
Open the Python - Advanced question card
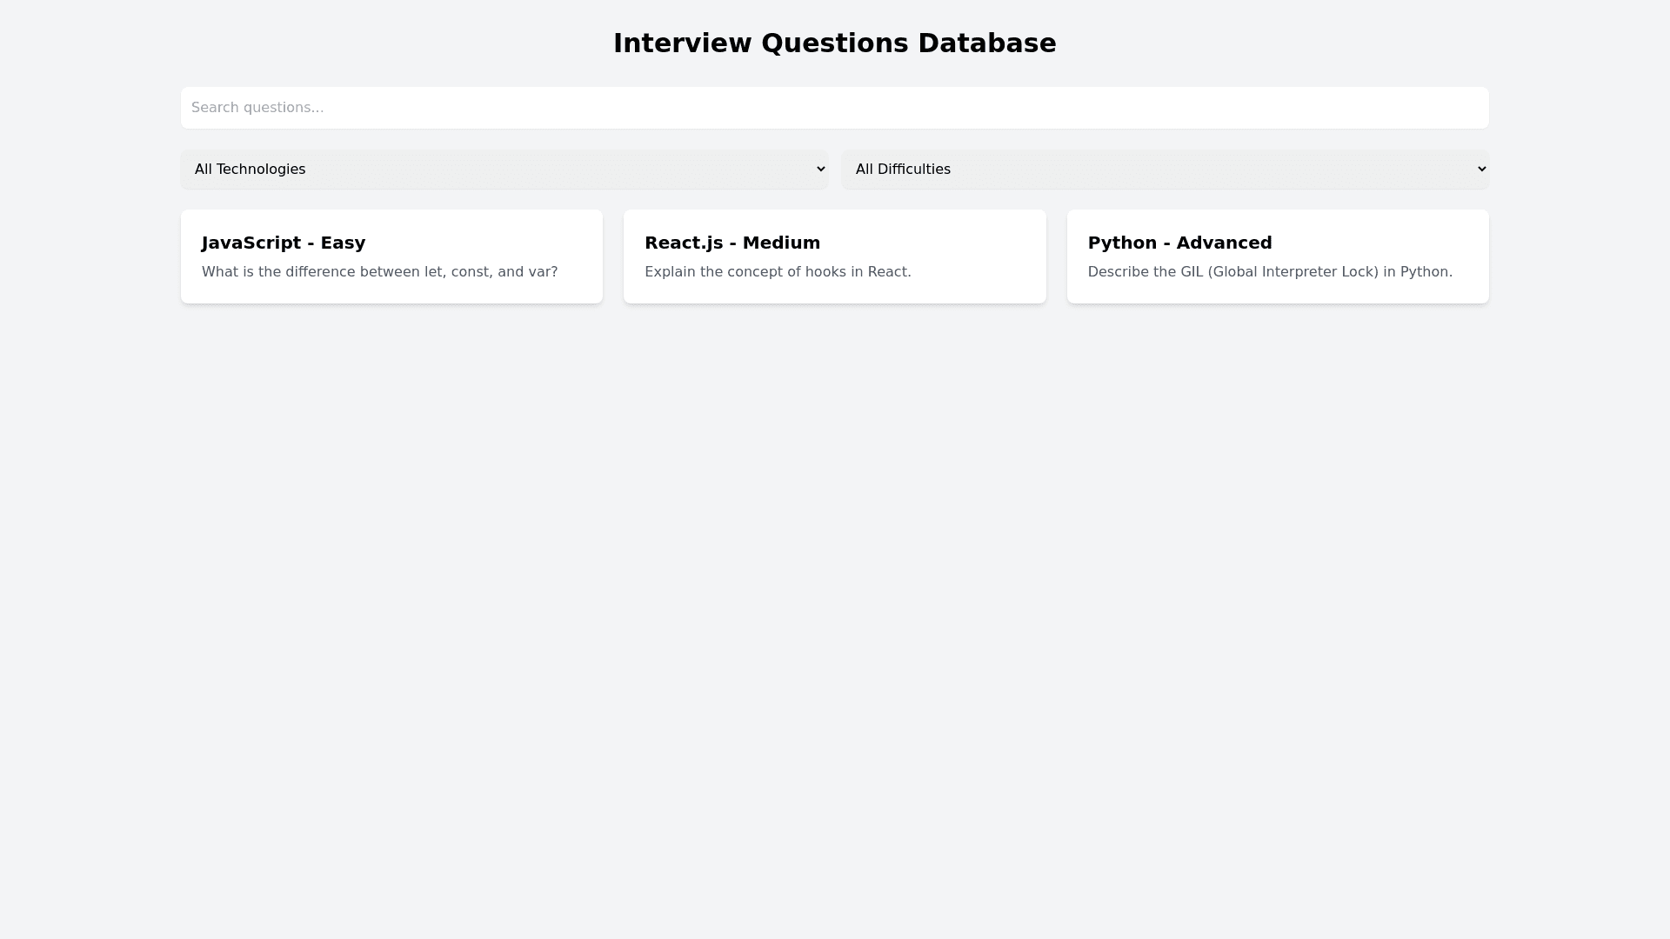(1278, 256)
